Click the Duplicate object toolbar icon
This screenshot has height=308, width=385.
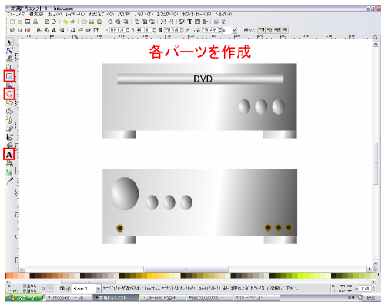(x=137, y=22)
